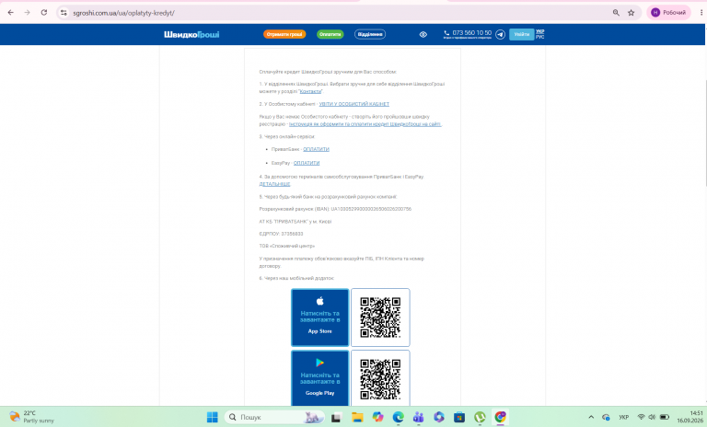
Task: Click ОПЛАТИТИ link next to EasyPay
Action: coord(307,163)
